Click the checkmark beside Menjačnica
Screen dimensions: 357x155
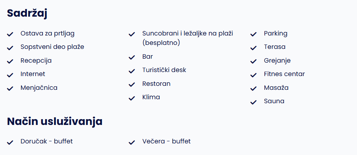pos(10,89)
